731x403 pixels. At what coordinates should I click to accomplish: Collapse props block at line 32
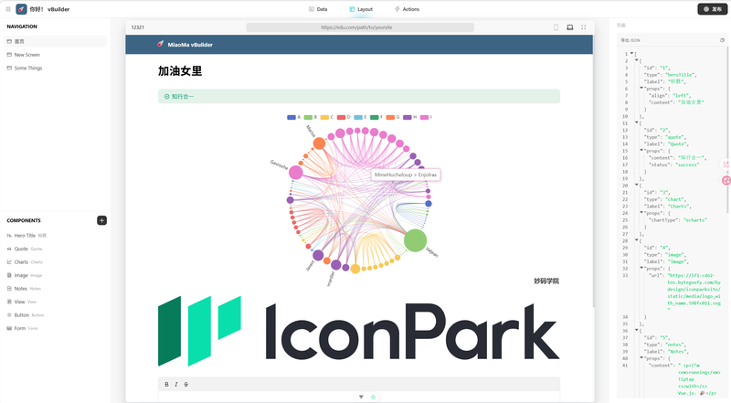point(641,268)
